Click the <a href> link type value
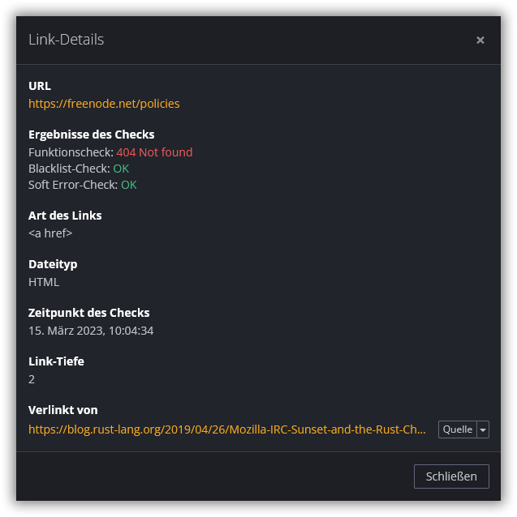This screenshot has height=517, width=517. pyautogui.click(x=50, y=233)
